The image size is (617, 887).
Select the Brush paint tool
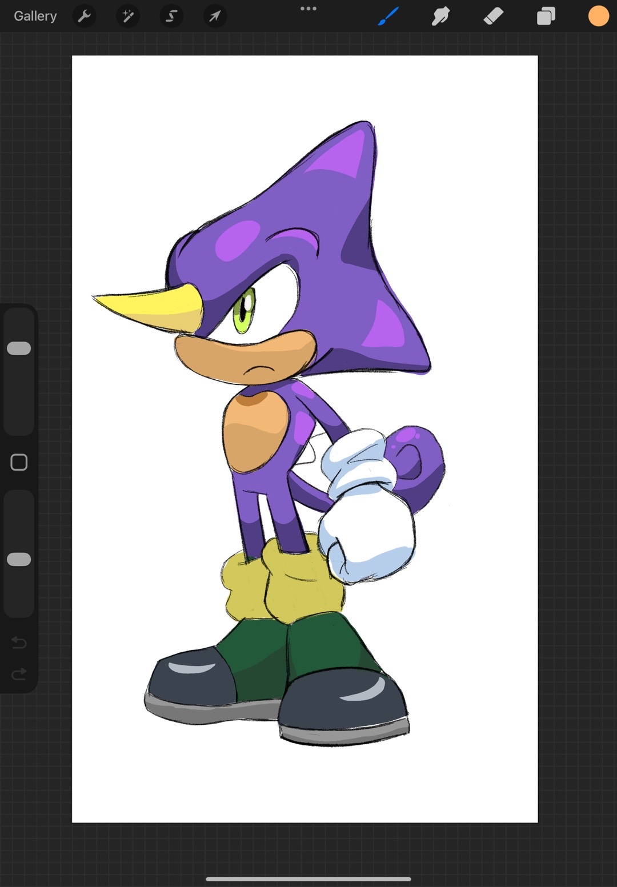(388, 16)
